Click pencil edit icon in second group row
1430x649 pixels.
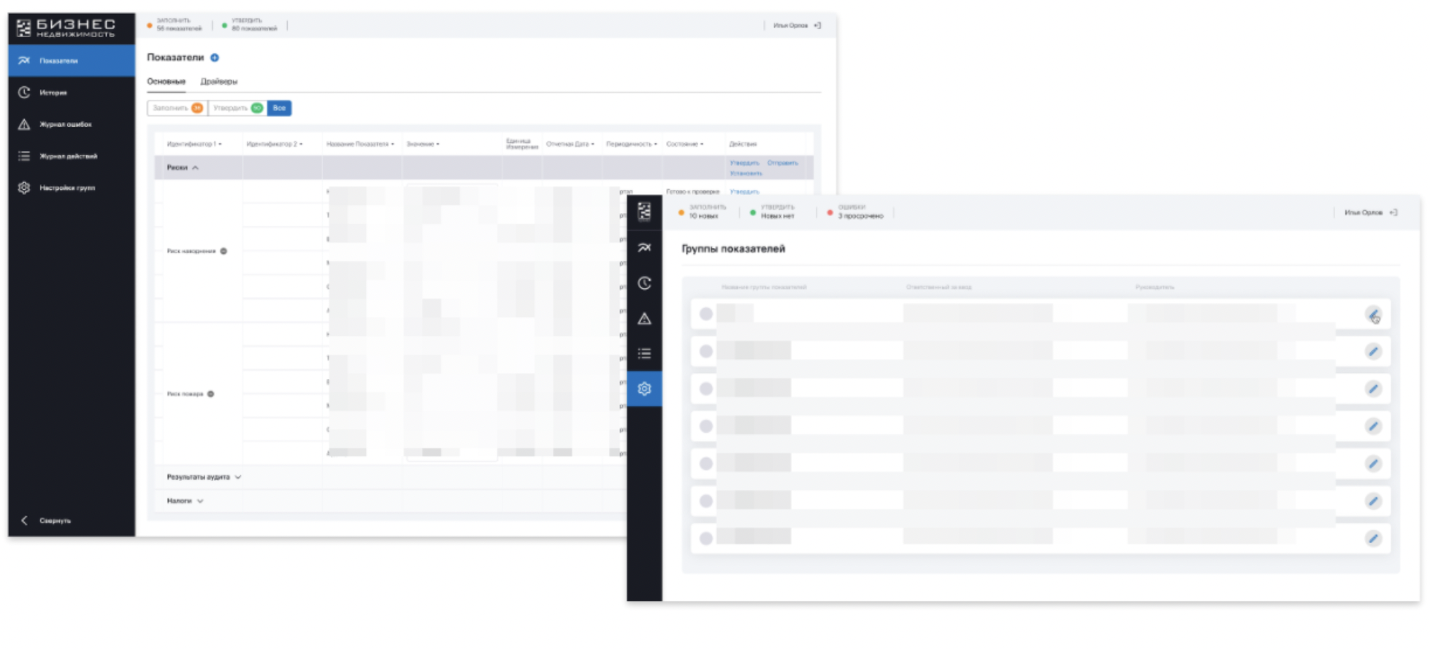[x=1373, y=352]
